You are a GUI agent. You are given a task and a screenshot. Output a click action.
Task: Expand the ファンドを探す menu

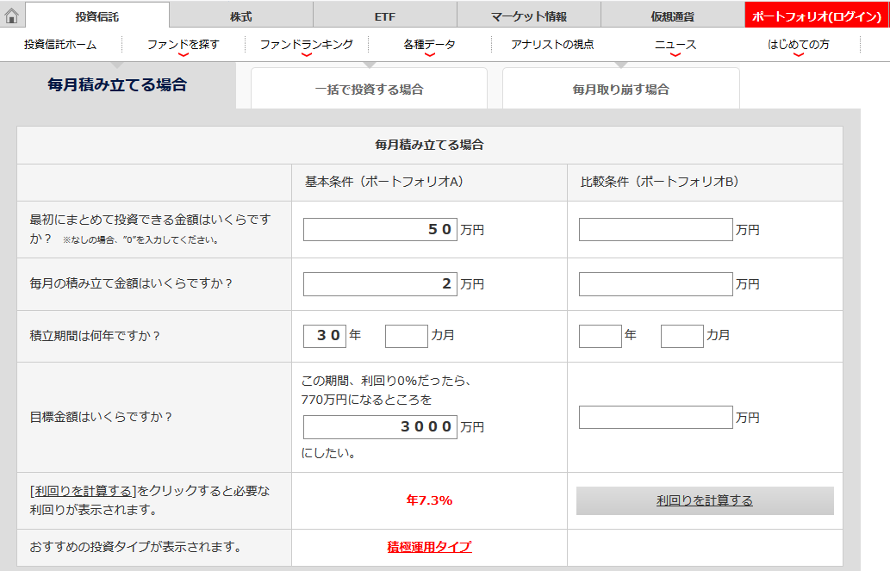184,45
